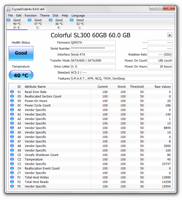182x200 pixels.
Task: Click status orb for Read Error Rate
Action: [x=12, y=92]
